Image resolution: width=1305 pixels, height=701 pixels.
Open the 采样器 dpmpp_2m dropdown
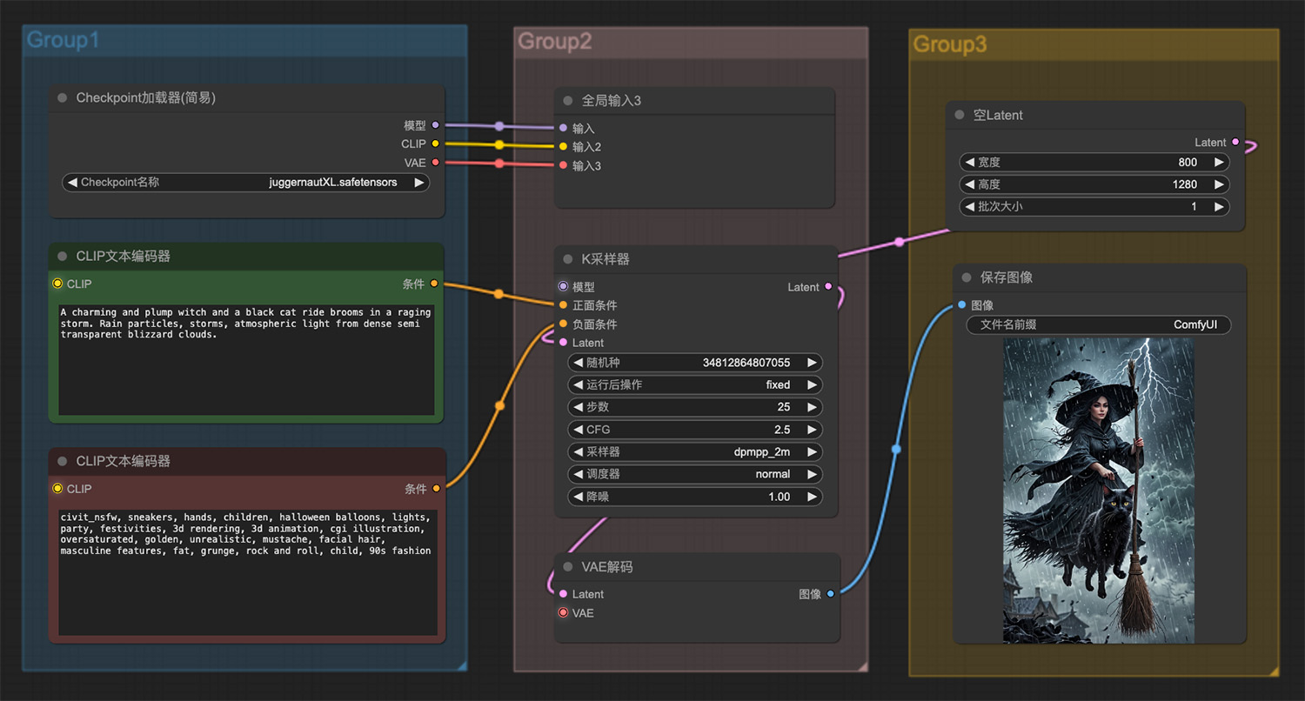coord(695,452)
